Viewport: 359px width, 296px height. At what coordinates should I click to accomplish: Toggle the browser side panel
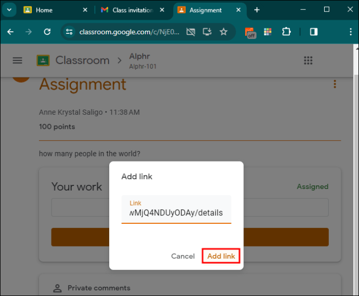click(x=314, y=32)
